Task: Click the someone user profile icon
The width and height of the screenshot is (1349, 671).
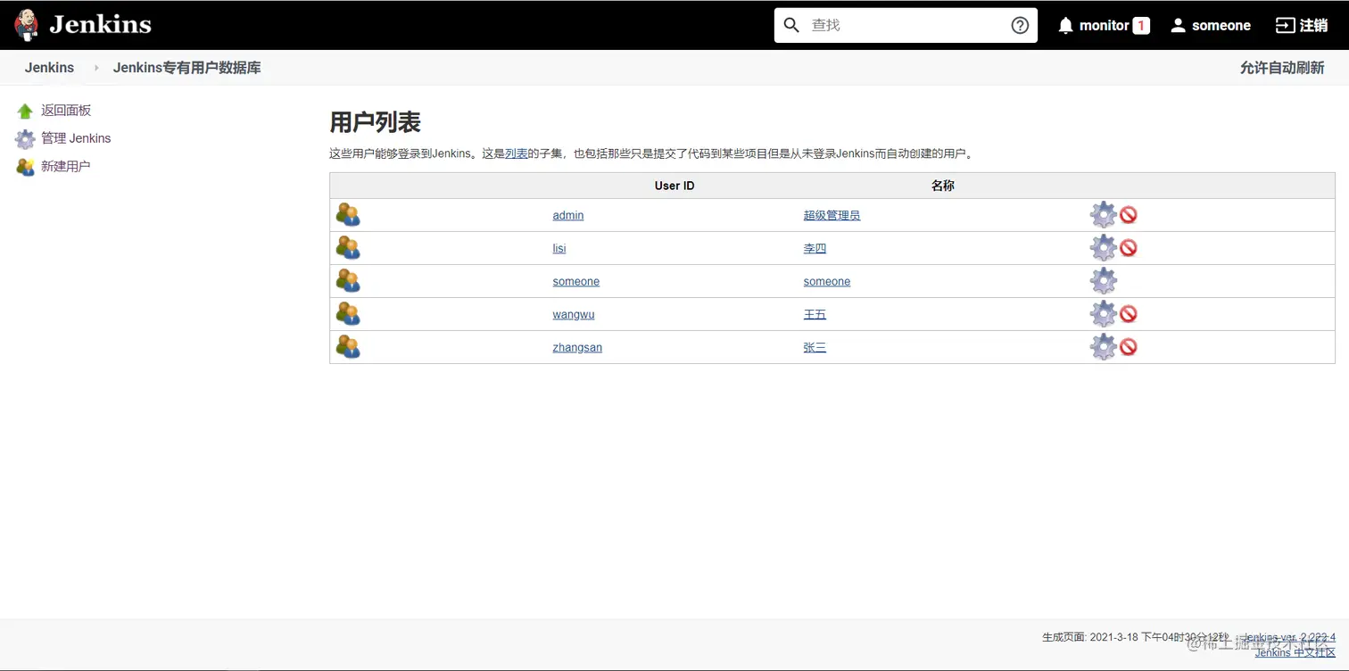Action: [x=1178, y=25]
